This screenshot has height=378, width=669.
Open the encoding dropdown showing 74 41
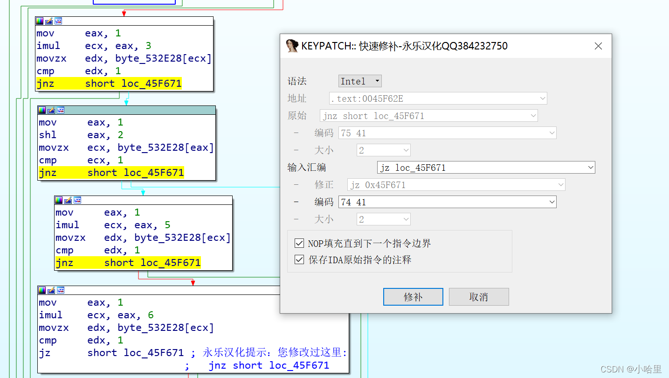coord(552,202)
